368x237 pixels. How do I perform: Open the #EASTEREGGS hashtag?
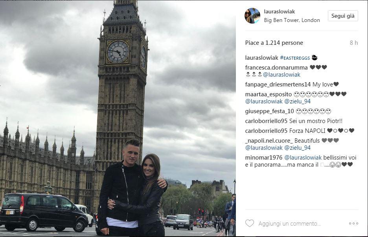[x=295, y=58]
